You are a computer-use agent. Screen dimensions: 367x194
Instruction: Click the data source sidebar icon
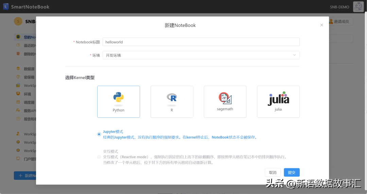tap(18, 69)
